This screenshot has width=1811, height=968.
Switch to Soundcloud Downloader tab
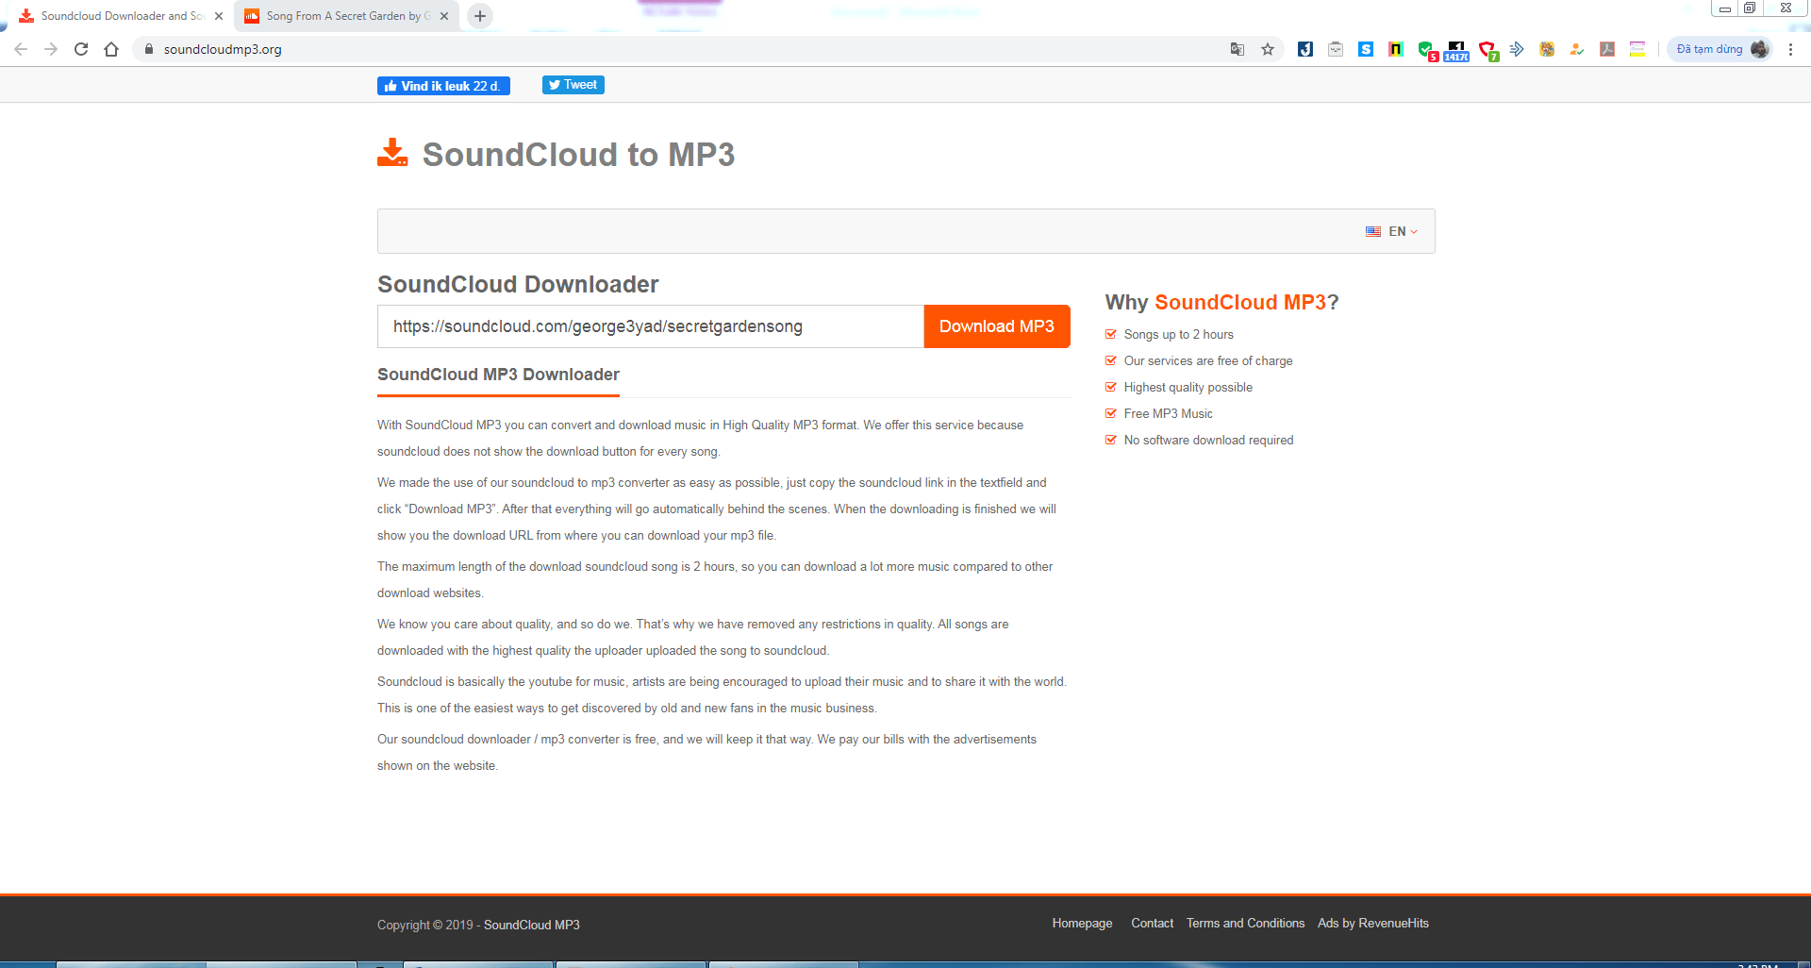pyautogui.click(x=120, y=16)
